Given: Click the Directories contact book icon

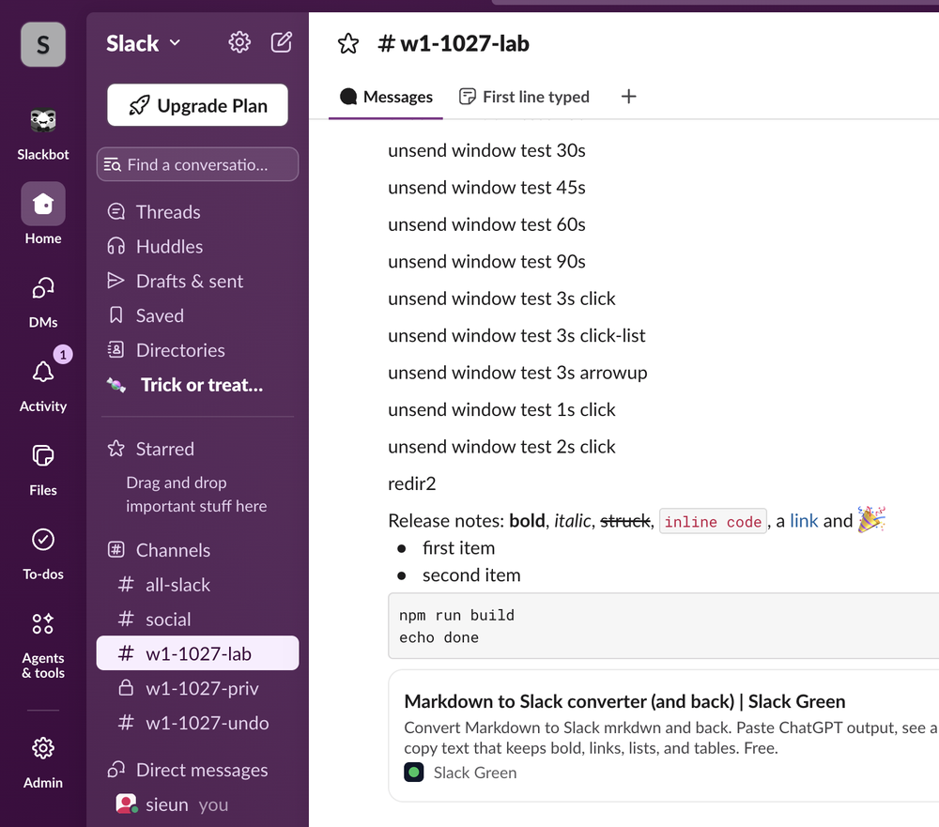Looking at the screenshot, I should [115, 349].
